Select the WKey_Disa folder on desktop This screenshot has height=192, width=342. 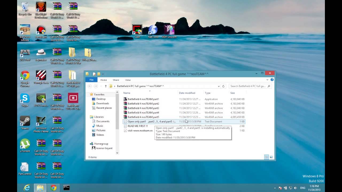[89, 54]
